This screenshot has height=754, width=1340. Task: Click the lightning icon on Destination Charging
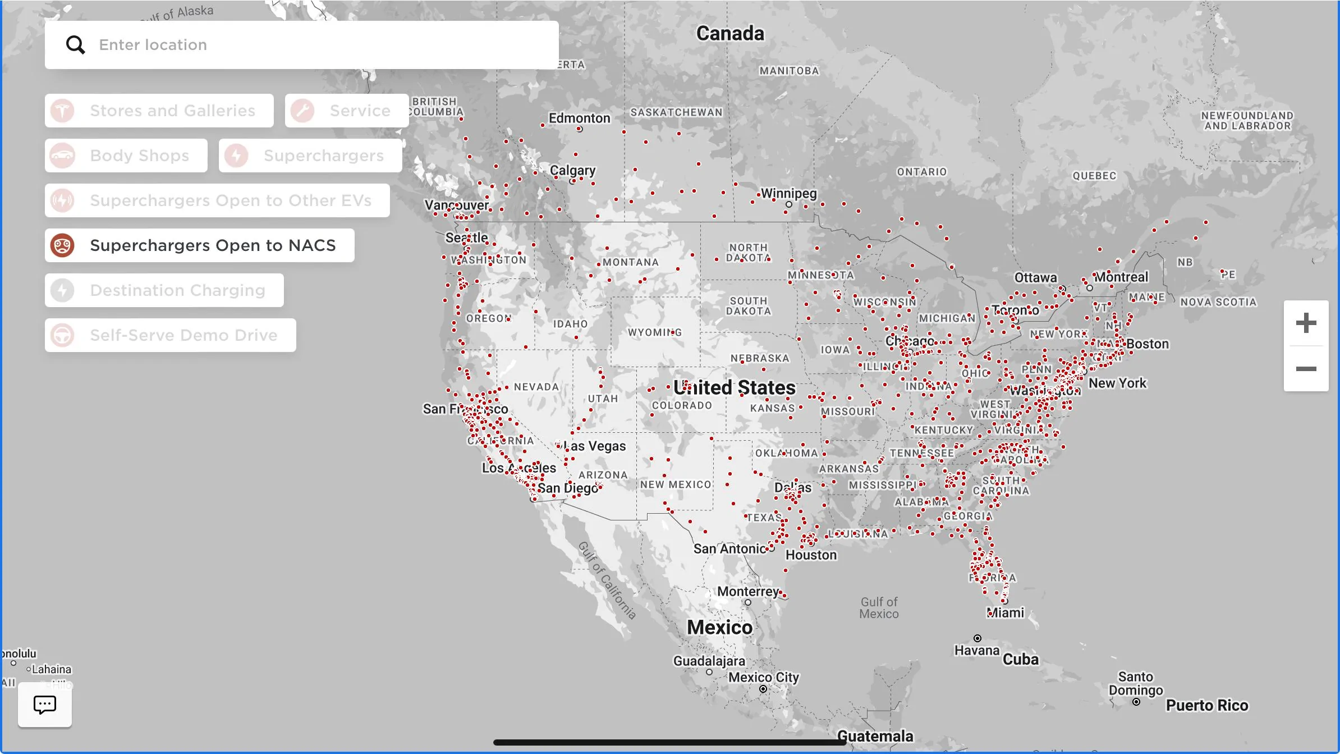pos(63,290)
